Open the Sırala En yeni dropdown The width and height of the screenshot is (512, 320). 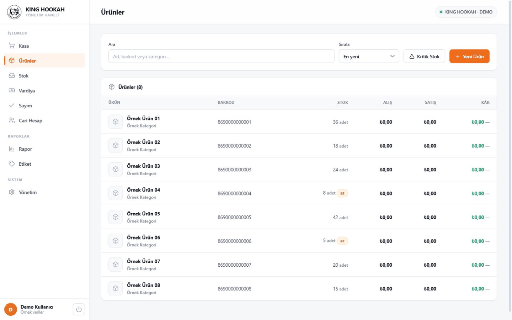click(x=369, y=57)
